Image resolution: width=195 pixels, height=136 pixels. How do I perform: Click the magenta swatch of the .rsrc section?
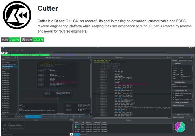click(76, 131)
